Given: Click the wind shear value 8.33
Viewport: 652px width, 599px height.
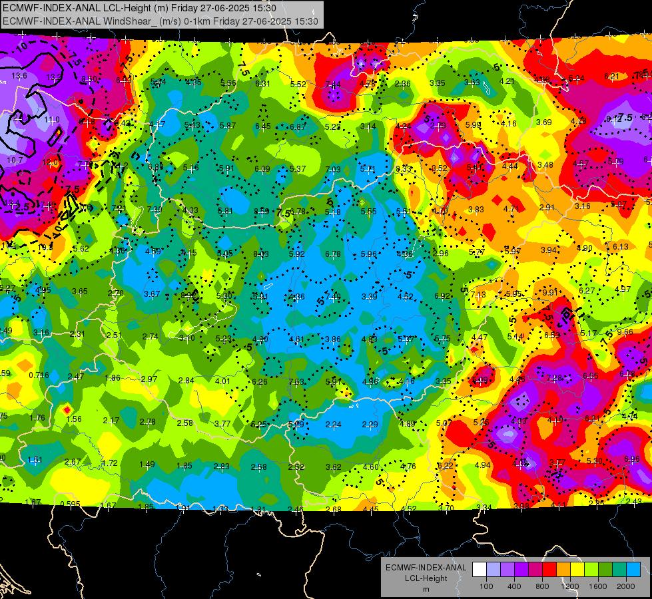Looking at the screenshot, I should pos(404,168).
